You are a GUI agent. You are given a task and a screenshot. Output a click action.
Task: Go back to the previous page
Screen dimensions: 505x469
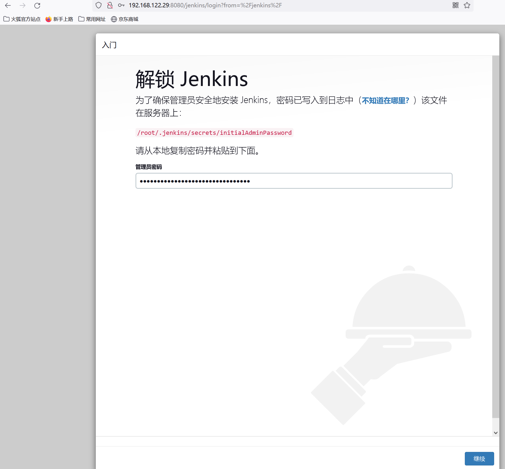click(8, 5)
